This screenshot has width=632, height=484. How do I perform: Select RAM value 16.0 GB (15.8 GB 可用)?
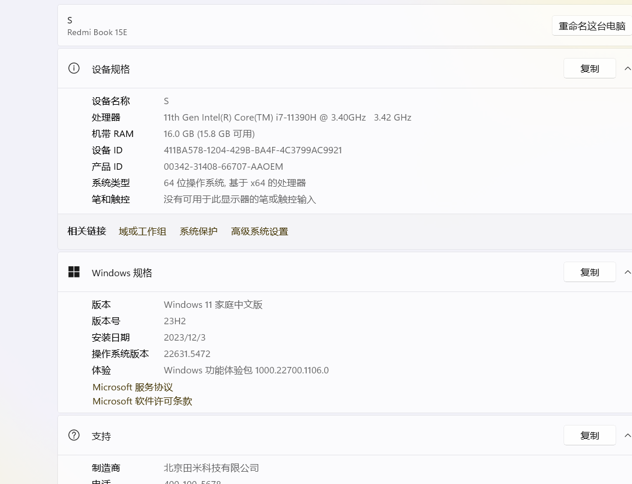(x=209, y=134)
